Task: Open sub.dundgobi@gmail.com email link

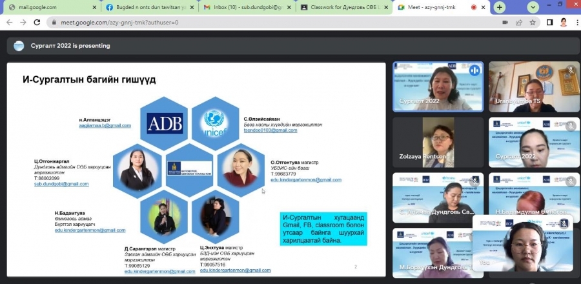Action: (61, 184)
